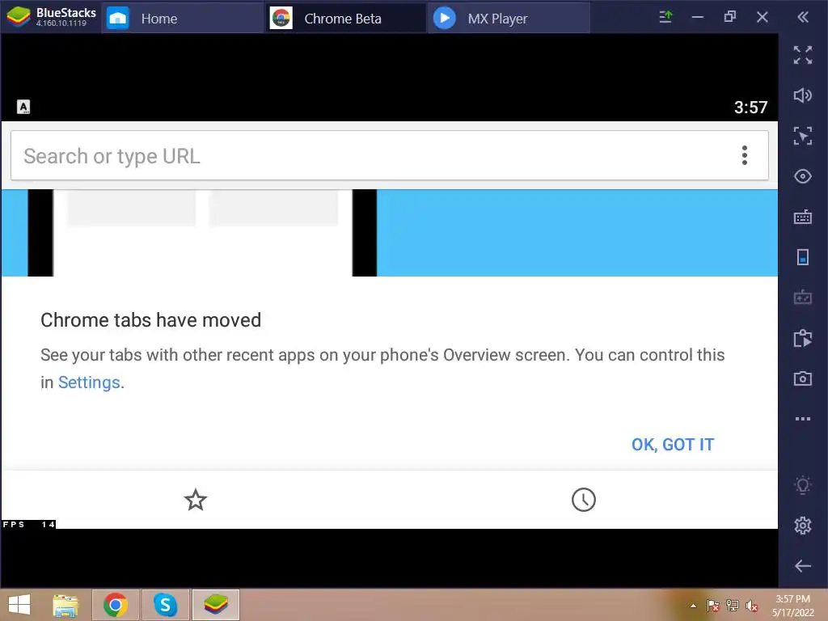Screen dimensions: 828x621
Task: Switch to the MX Player tab
Action: [509, 19]
